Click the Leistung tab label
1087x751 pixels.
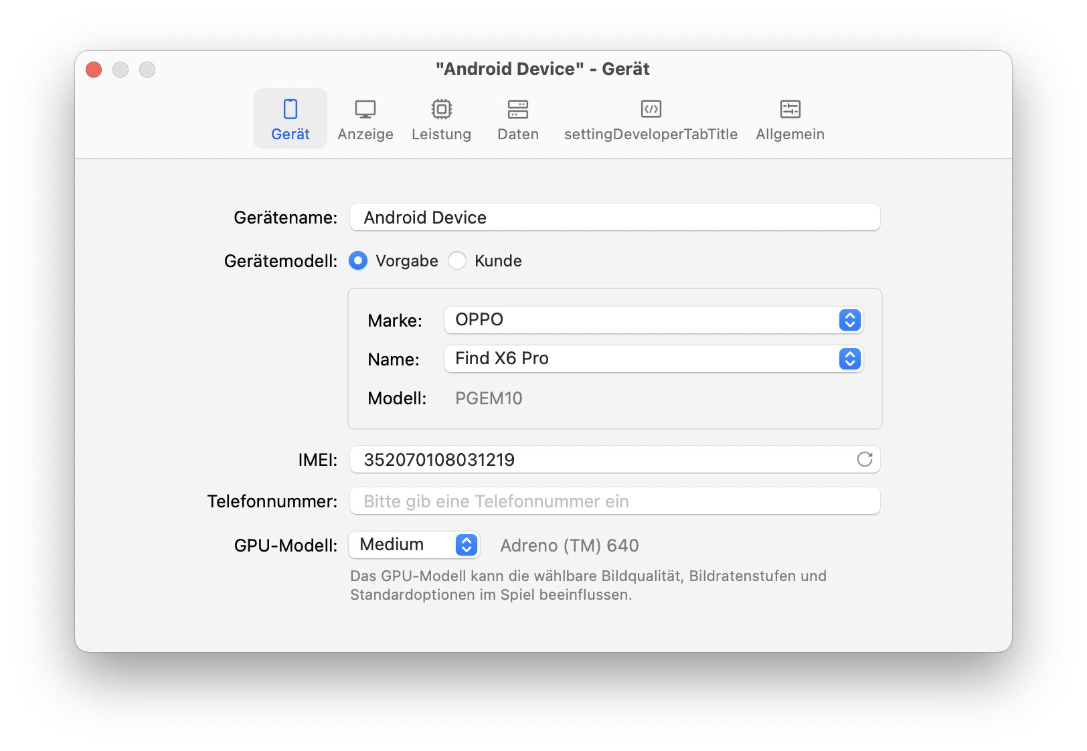tap(441, 135)
